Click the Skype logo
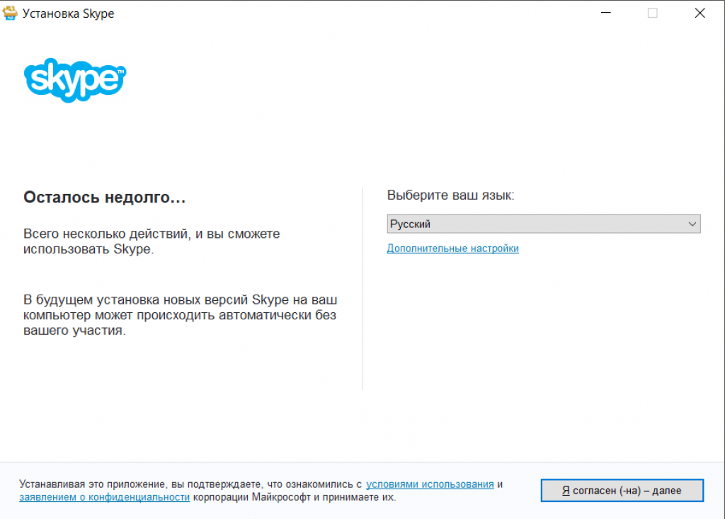This screenshot has width=725, height=519. 75,80
